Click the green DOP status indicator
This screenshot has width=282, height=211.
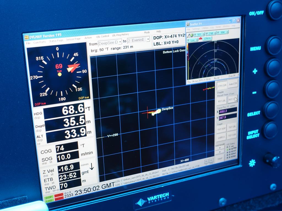pyautogui.click(x=49, y=198)
